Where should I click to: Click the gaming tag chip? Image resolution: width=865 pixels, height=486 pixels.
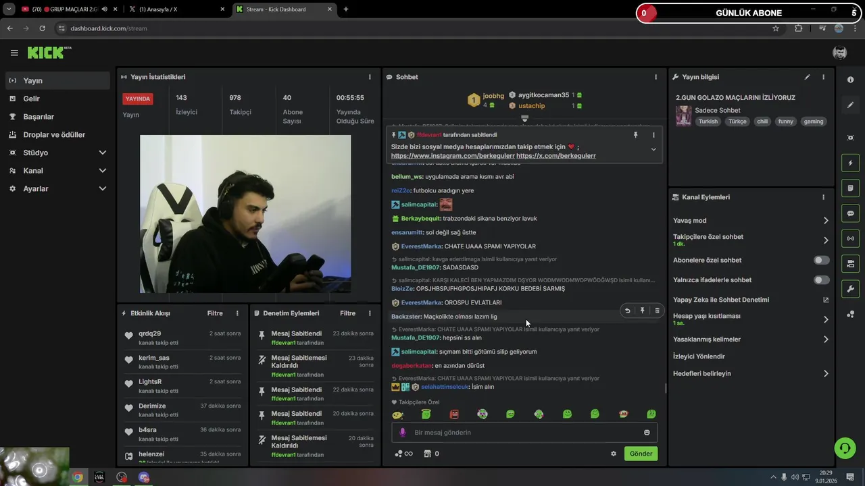(814, 122)
